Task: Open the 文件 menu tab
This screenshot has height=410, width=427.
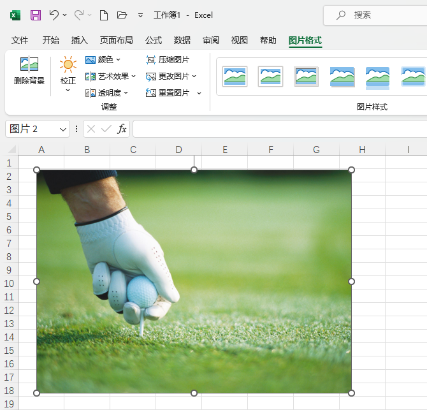Action: (x=20, y=40)
